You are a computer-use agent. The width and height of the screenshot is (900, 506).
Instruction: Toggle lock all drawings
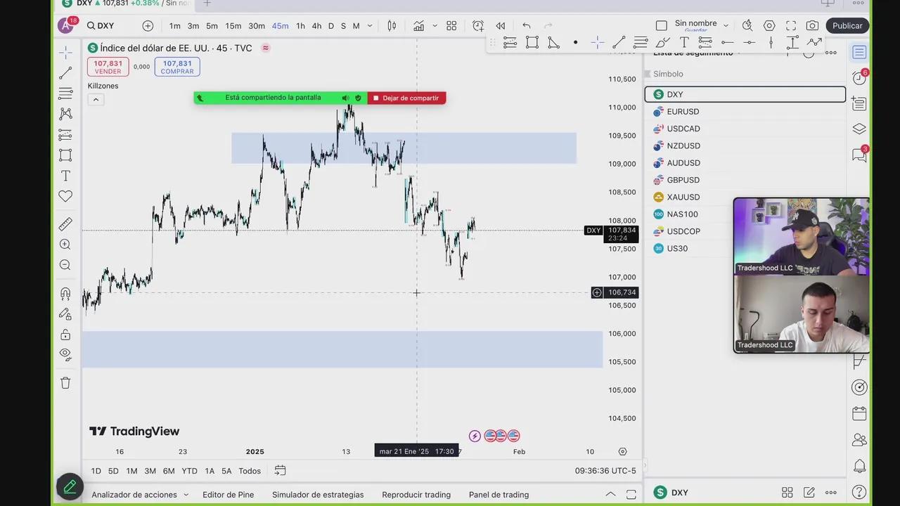(65, 335)
